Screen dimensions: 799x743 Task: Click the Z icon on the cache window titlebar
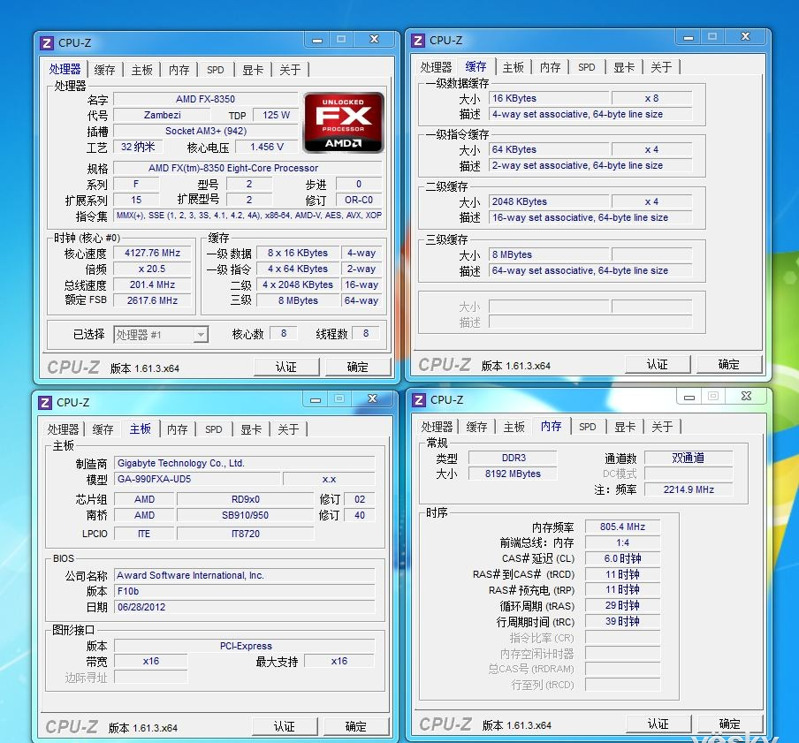click(x=418, y=39)
